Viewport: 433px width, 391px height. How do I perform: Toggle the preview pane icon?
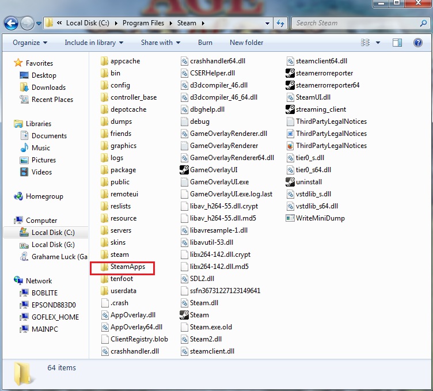click(x=397, y=43)
